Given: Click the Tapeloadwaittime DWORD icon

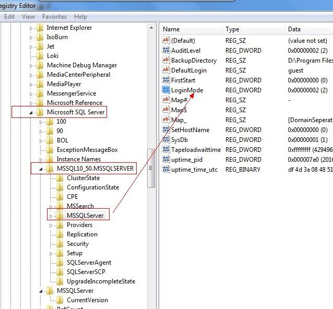Looking at the screenshot, I should [x=166, y=149].
